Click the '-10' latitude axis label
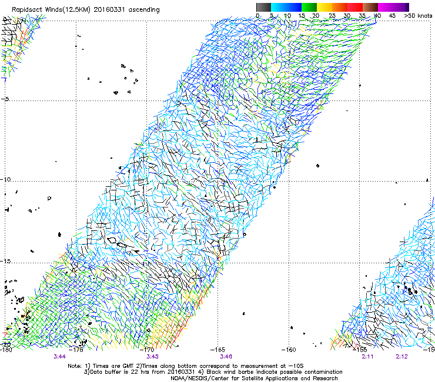Screen dimensions: 435x382 coord(5,179)
